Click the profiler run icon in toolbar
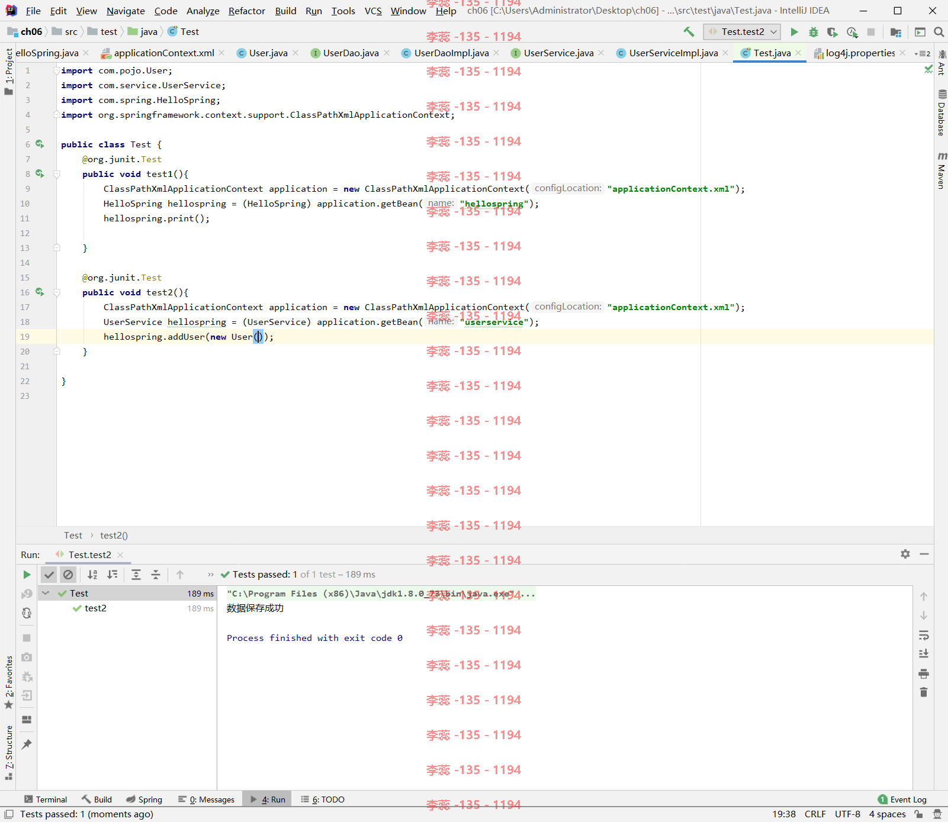Screen dimensions: 948x822 pyautogui.click(x=852, y=32)
